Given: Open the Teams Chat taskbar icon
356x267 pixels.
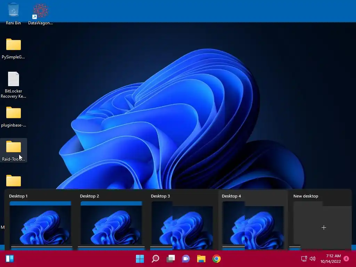Looking at the screenshot, I should click(x=186, y=259).
